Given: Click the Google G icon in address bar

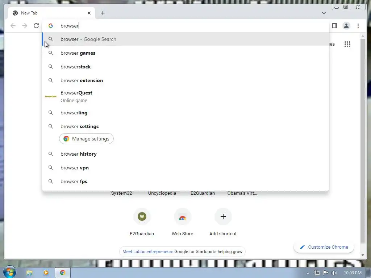Looking at the screenshot, I should (51, 26).
